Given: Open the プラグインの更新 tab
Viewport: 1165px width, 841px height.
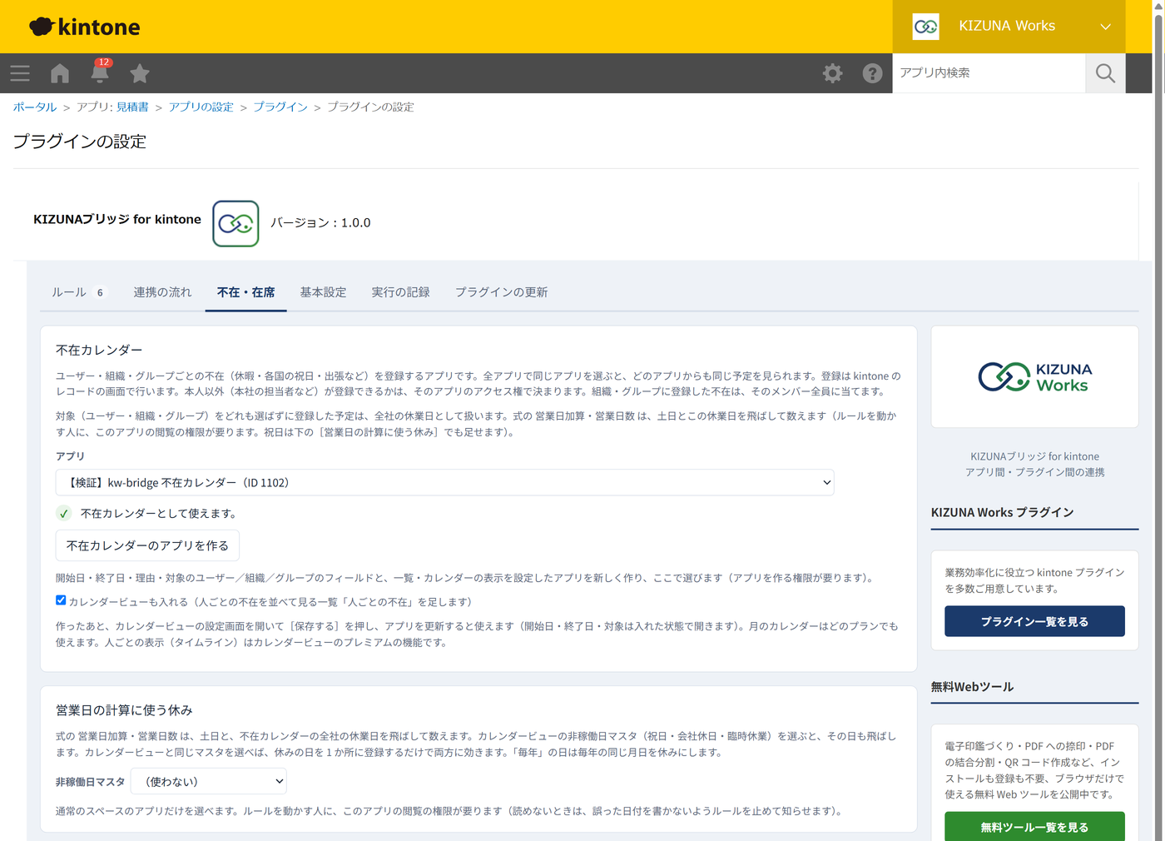Looking at the screenshot, I should (501, 292).
